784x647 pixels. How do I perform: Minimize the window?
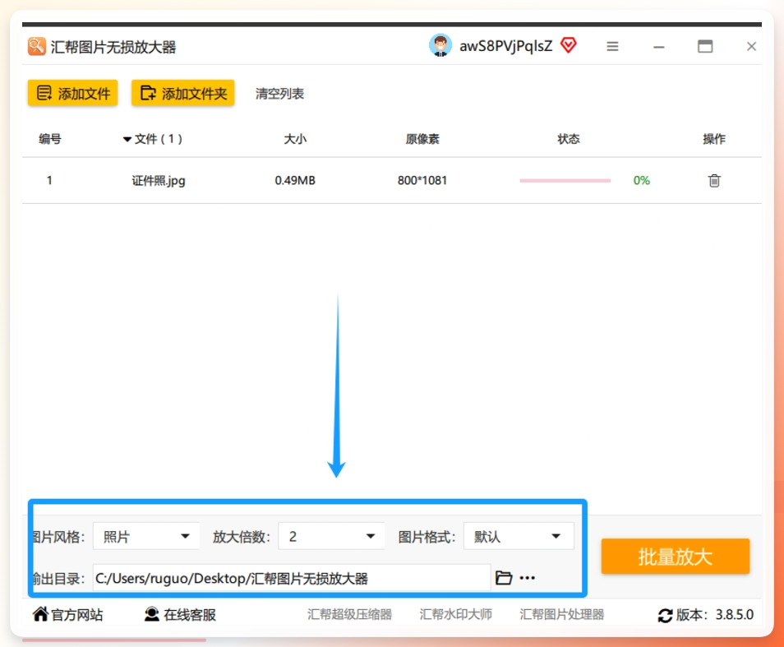(x=659, y=47)
